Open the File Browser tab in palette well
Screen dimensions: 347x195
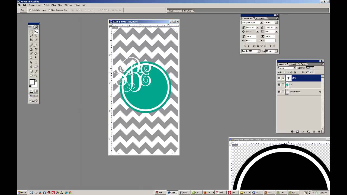click(174, 11)
